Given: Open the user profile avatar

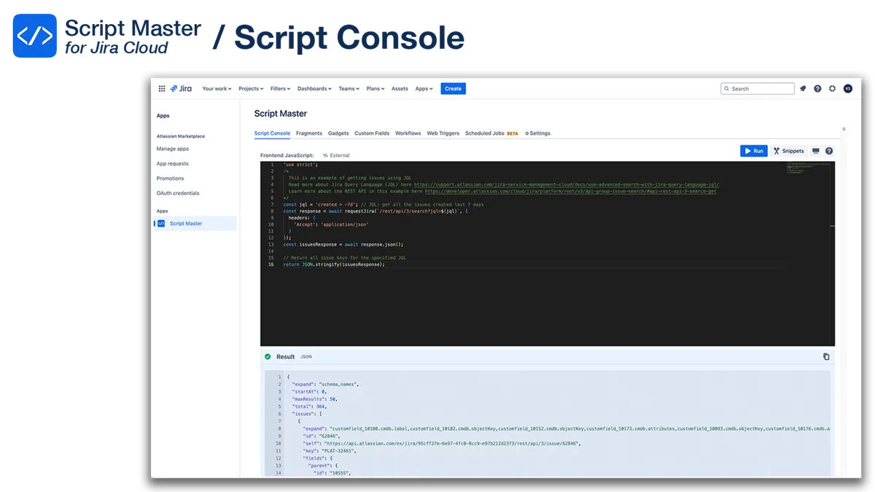Looking at the screenshot, I should click(847, 88).
